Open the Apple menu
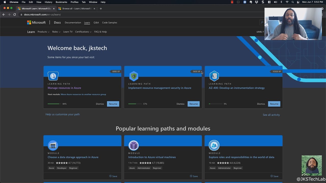This screenshot has height=183, width=326. tap(5, 2)
